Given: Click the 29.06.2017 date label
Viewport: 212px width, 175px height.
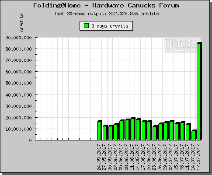Looking at the screenshot, I should (165, 157).
